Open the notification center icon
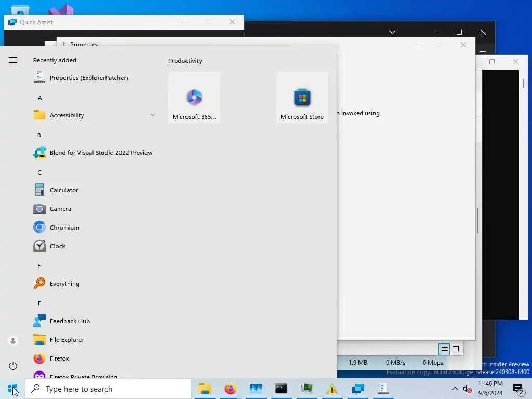 click(x=518, y=389)
